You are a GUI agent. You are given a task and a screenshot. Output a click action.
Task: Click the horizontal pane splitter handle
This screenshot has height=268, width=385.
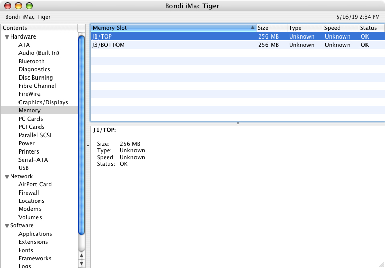click(x=238, y=123)
